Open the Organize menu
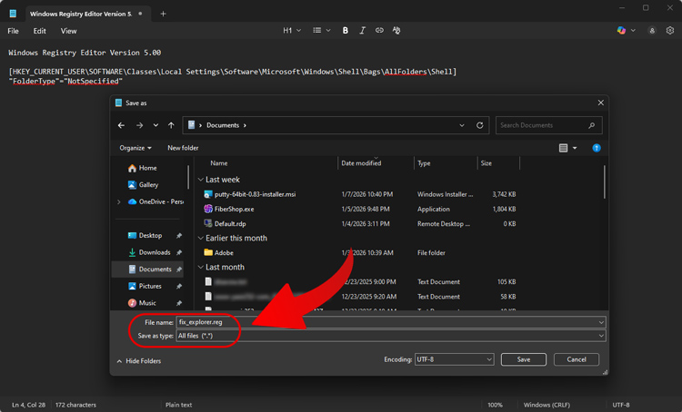 135,148
